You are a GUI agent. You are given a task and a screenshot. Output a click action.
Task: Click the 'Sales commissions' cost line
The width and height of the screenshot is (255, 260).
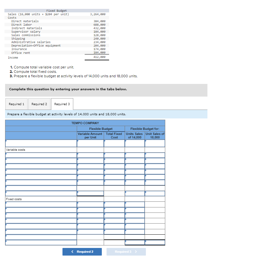coord(26,35)
